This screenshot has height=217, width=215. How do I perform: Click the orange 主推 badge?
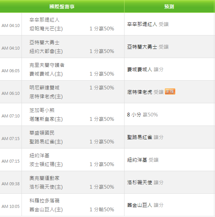point(170,91)
